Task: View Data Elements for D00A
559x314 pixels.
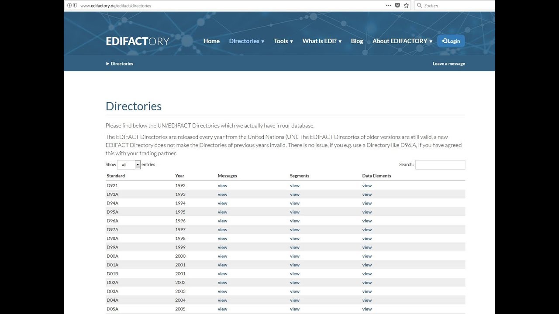Action: pyautogui.click(x=367, y=256)
